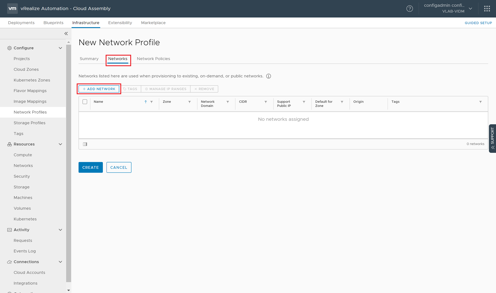
Task: Collapse the Resources section
Action: click(x=60, y=144)
